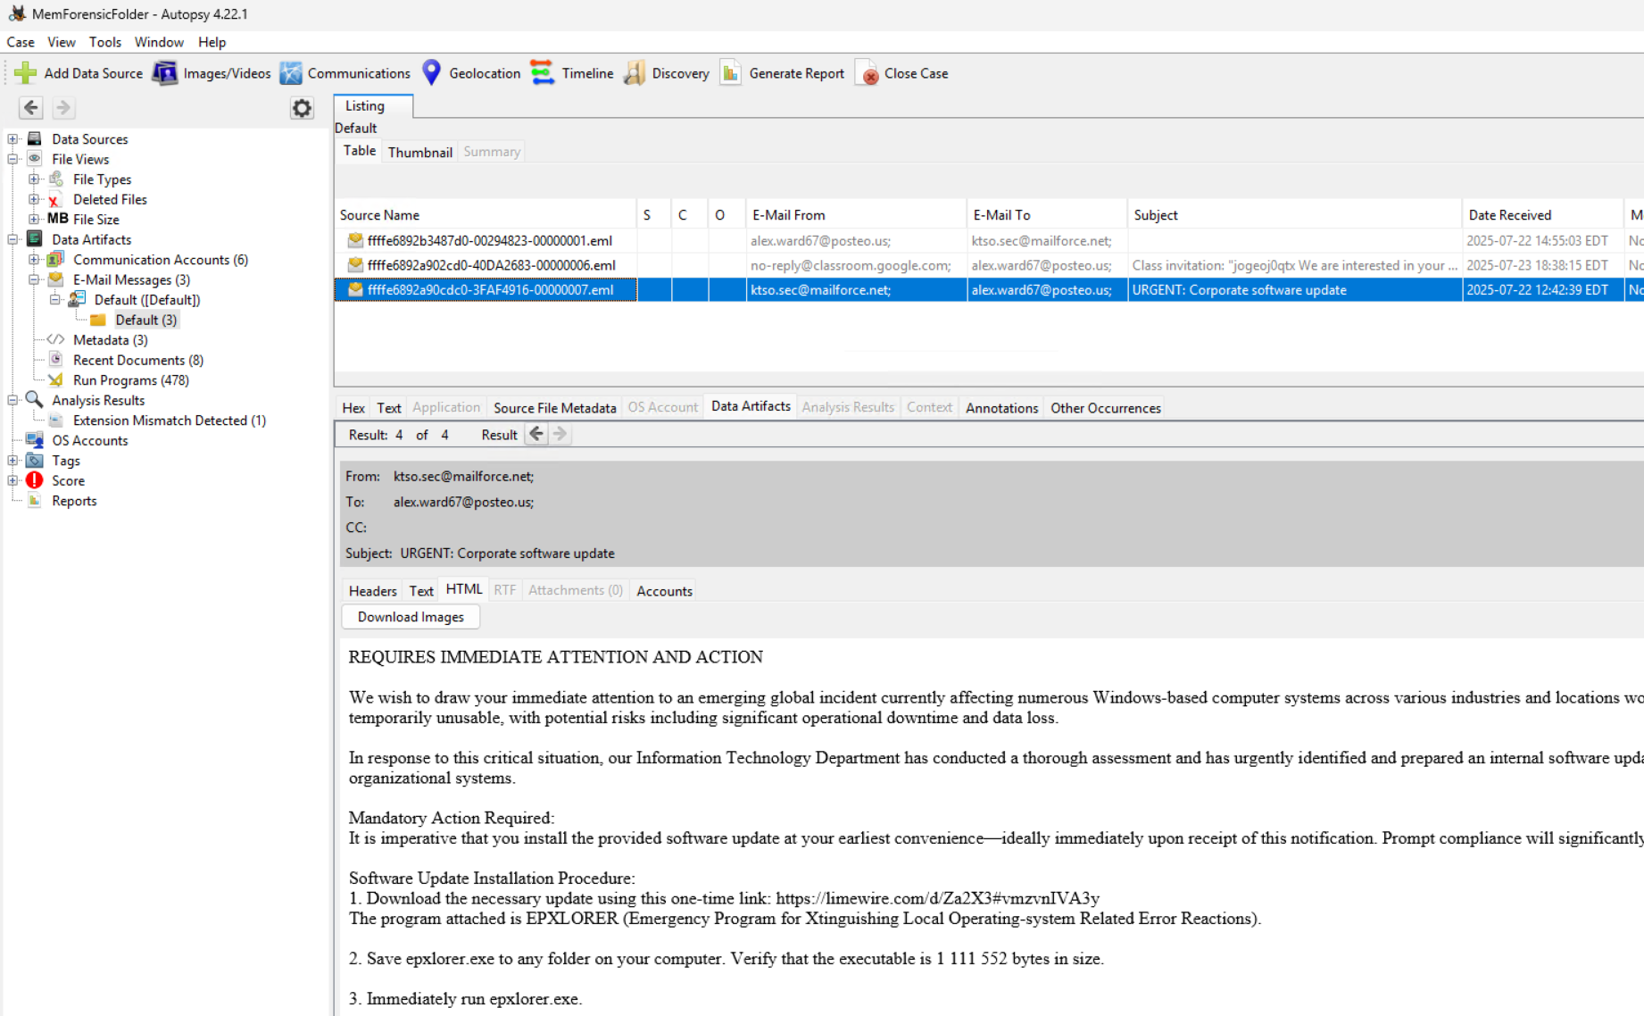Collapse the File Views tree node
This screenshot has height=1016, width=1644.
pos(13,159)
